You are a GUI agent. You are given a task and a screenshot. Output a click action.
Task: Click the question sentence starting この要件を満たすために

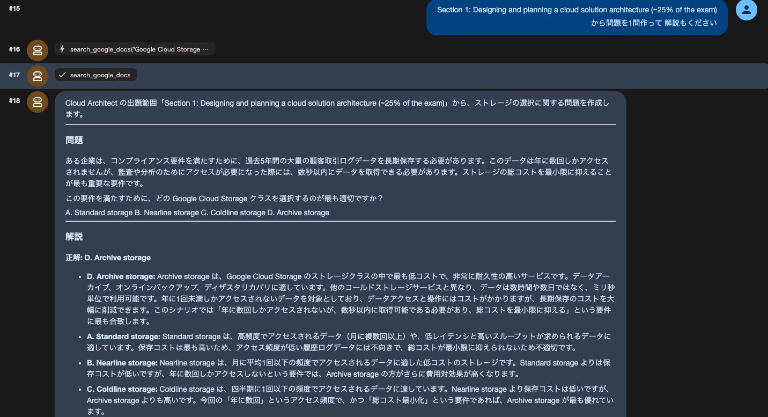[224, 199]
